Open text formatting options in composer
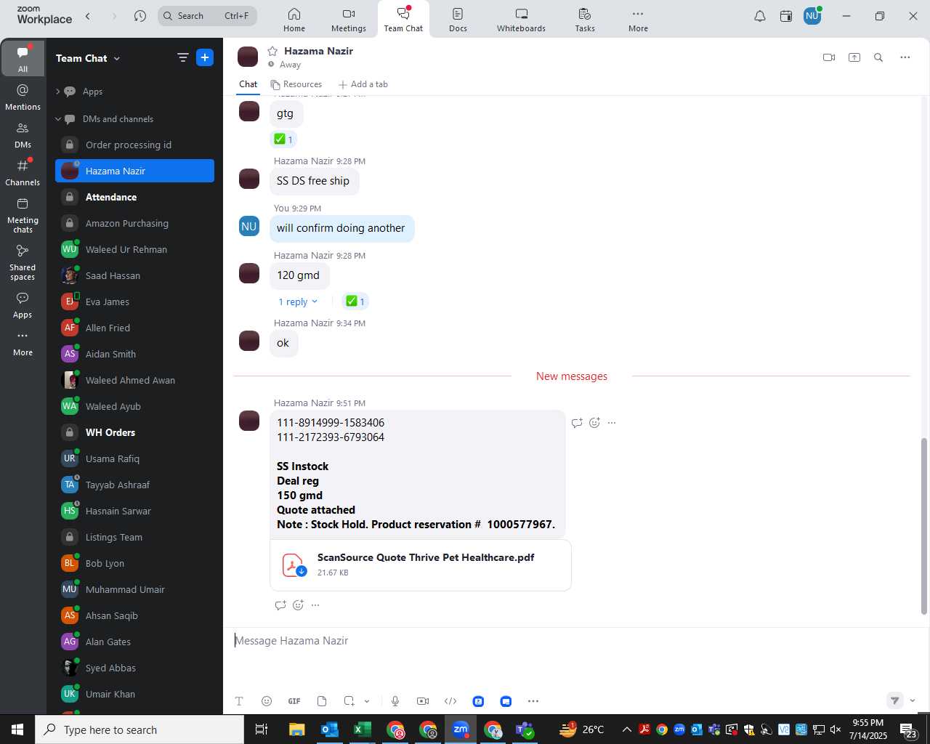This screenshot has width=930, height=744. 239,701
